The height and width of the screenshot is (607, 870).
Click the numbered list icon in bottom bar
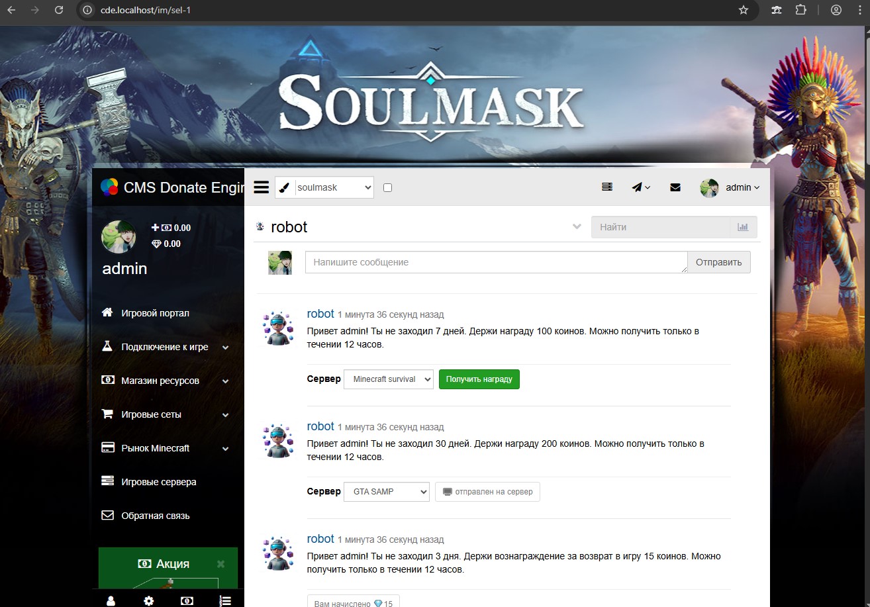225,600
